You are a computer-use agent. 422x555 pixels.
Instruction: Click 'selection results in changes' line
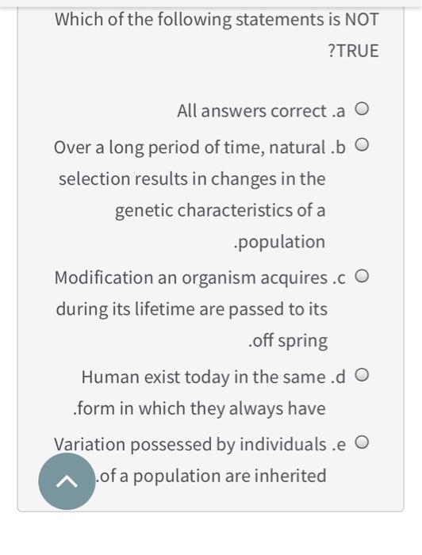tap(192, 179)
